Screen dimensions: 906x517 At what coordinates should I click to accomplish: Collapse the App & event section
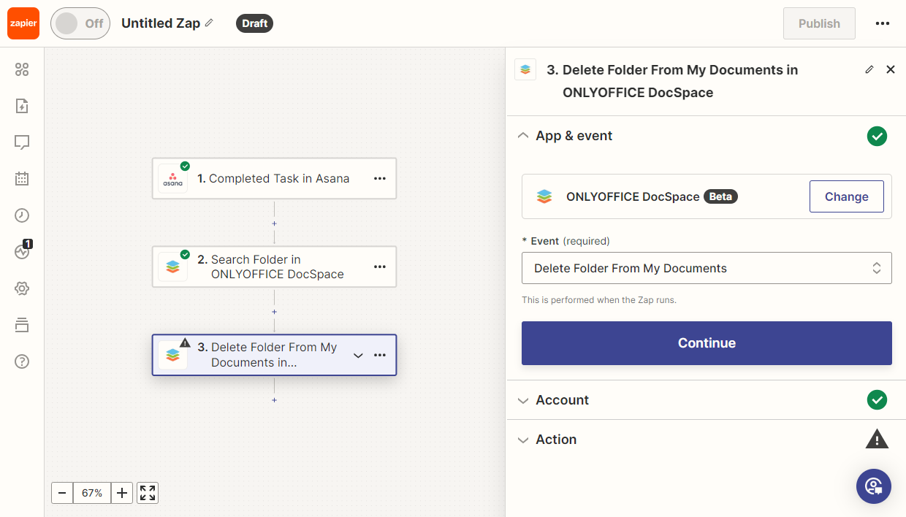[574, 136]
